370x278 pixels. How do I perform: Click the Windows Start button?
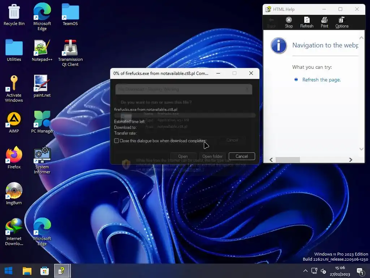coord(9,271)
